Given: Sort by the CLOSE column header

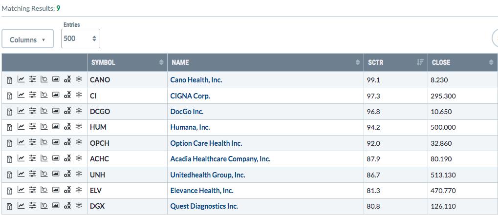Looking at the screenshot, I should pyautogui.click(x=462, y=62).
